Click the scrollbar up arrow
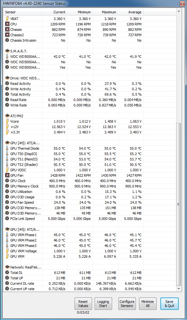This screenshot has height=320, width=187. pyautogui.click(x=179, y=11)
